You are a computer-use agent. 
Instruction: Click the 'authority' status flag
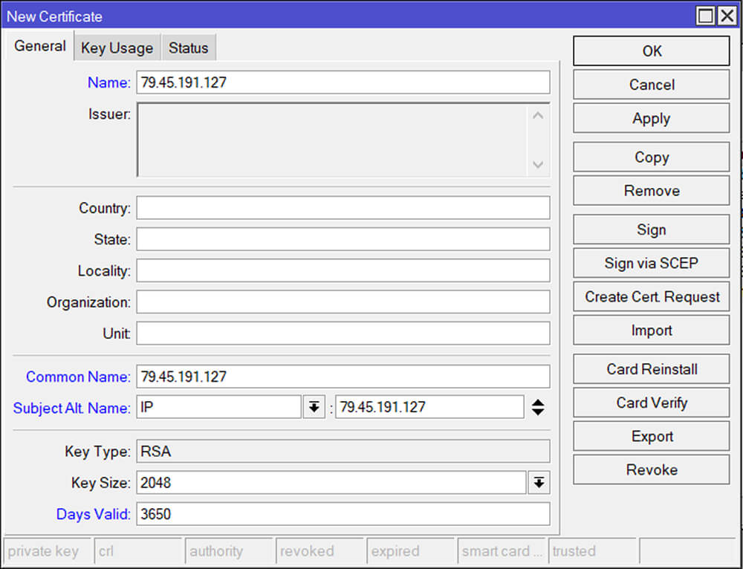point(229,551)
